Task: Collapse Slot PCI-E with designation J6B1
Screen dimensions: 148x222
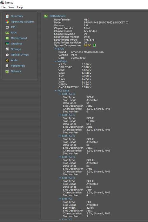Action: point(60,115)
